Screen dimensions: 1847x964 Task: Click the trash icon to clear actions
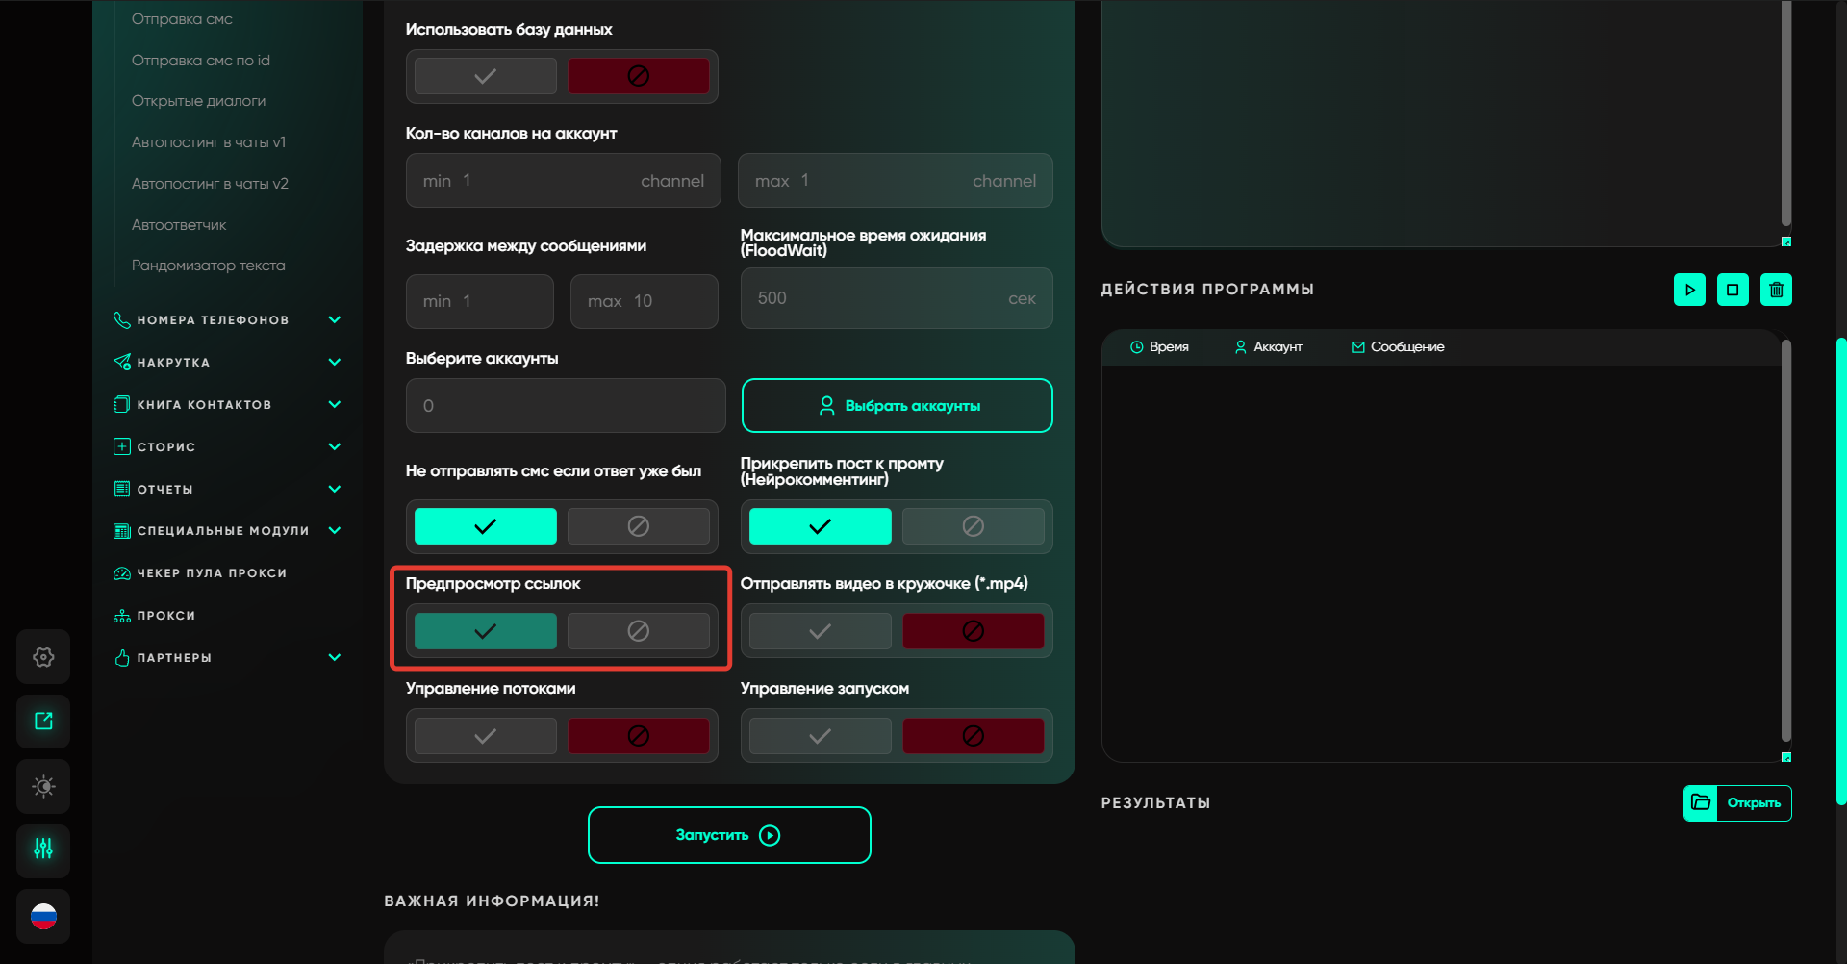(1776, 290)
